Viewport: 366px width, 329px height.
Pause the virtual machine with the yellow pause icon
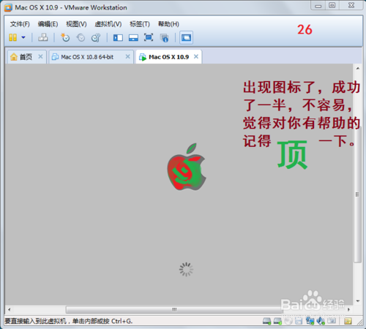point(12,37)
